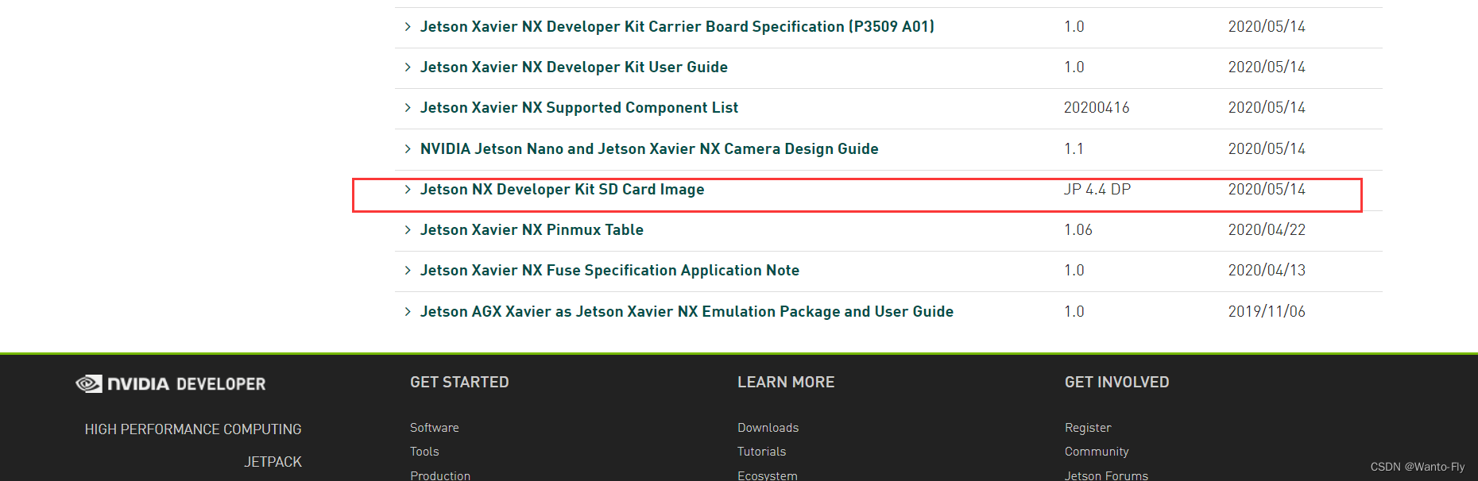Screen dimensions: 1478x481
Task: Open the Tools footer link
Action: coord(424,452)
